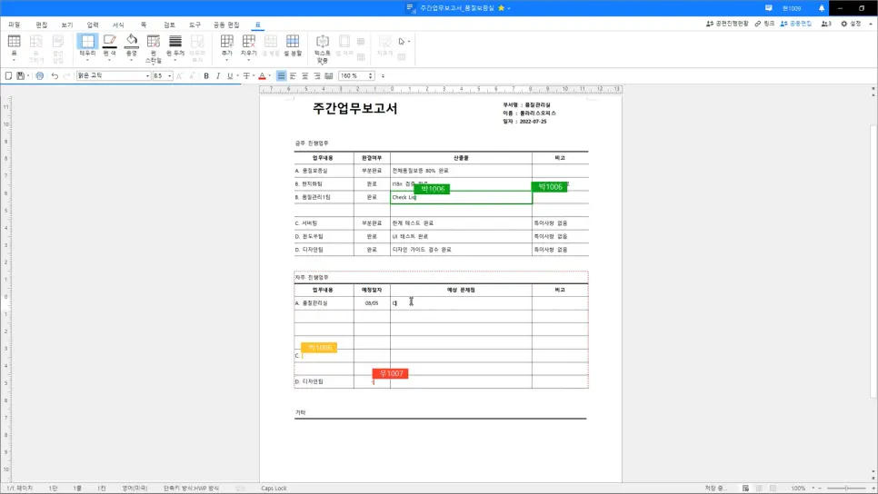Click the zoom percentage stepper arrows

[370, 75]
